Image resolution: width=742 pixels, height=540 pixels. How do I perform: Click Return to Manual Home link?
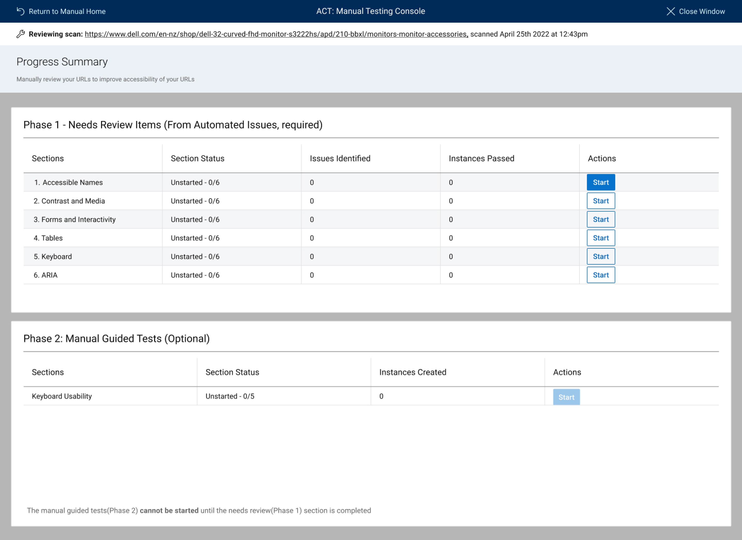(67, 11)
